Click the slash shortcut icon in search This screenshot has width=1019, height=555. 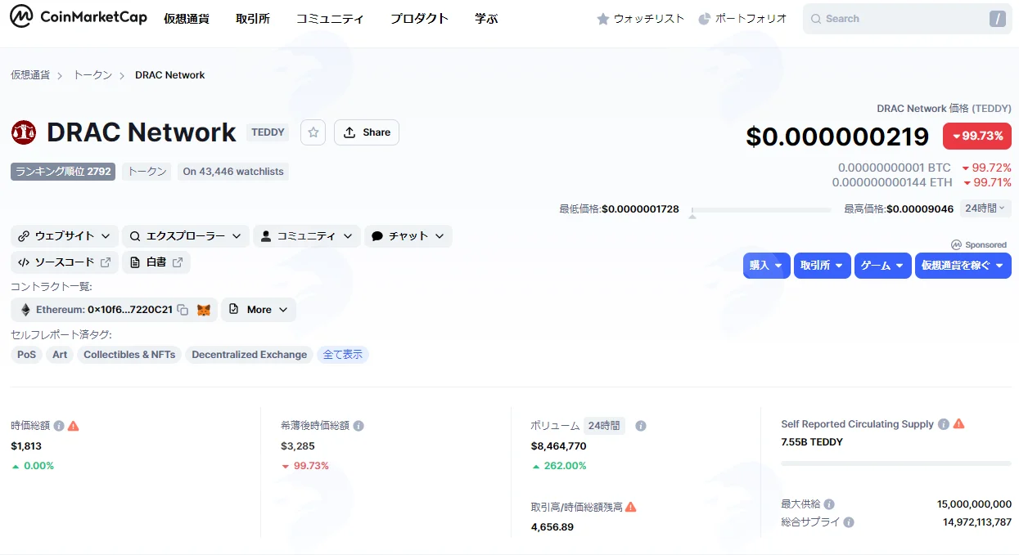[x=997, y=19]
